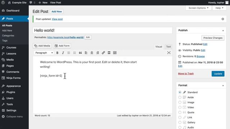Dismiss the Post updated notice
Screen dimensions: 230x129
[223, 19]
